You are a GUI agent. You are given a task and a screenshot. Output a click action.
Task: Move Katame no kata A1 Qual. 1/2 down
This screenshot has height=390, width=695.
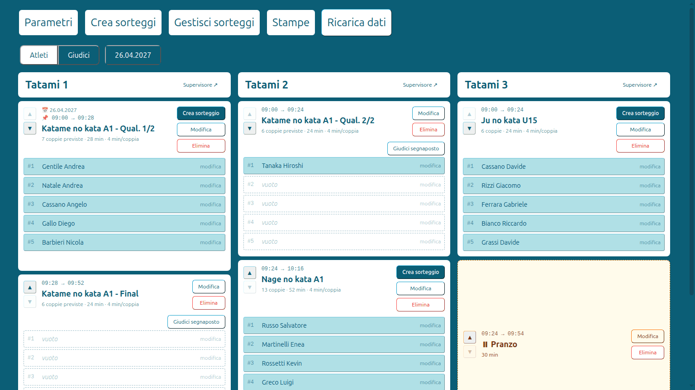pos(30,129)
